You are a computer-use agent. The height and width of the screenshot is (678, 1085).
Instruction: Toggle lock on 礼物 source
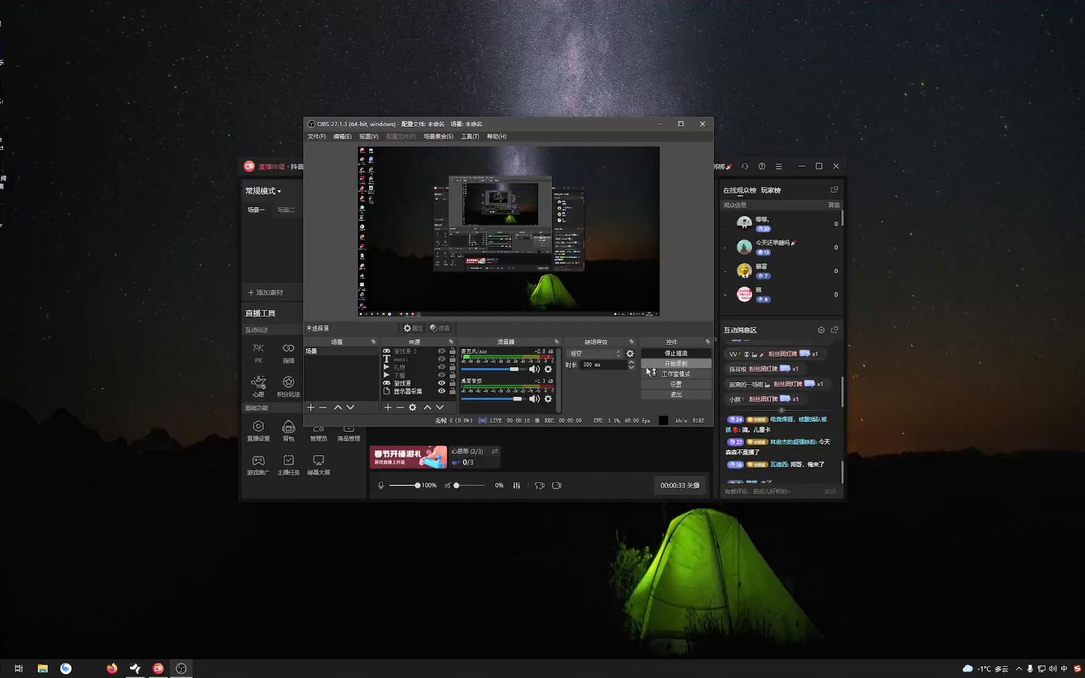click(452, 367)
